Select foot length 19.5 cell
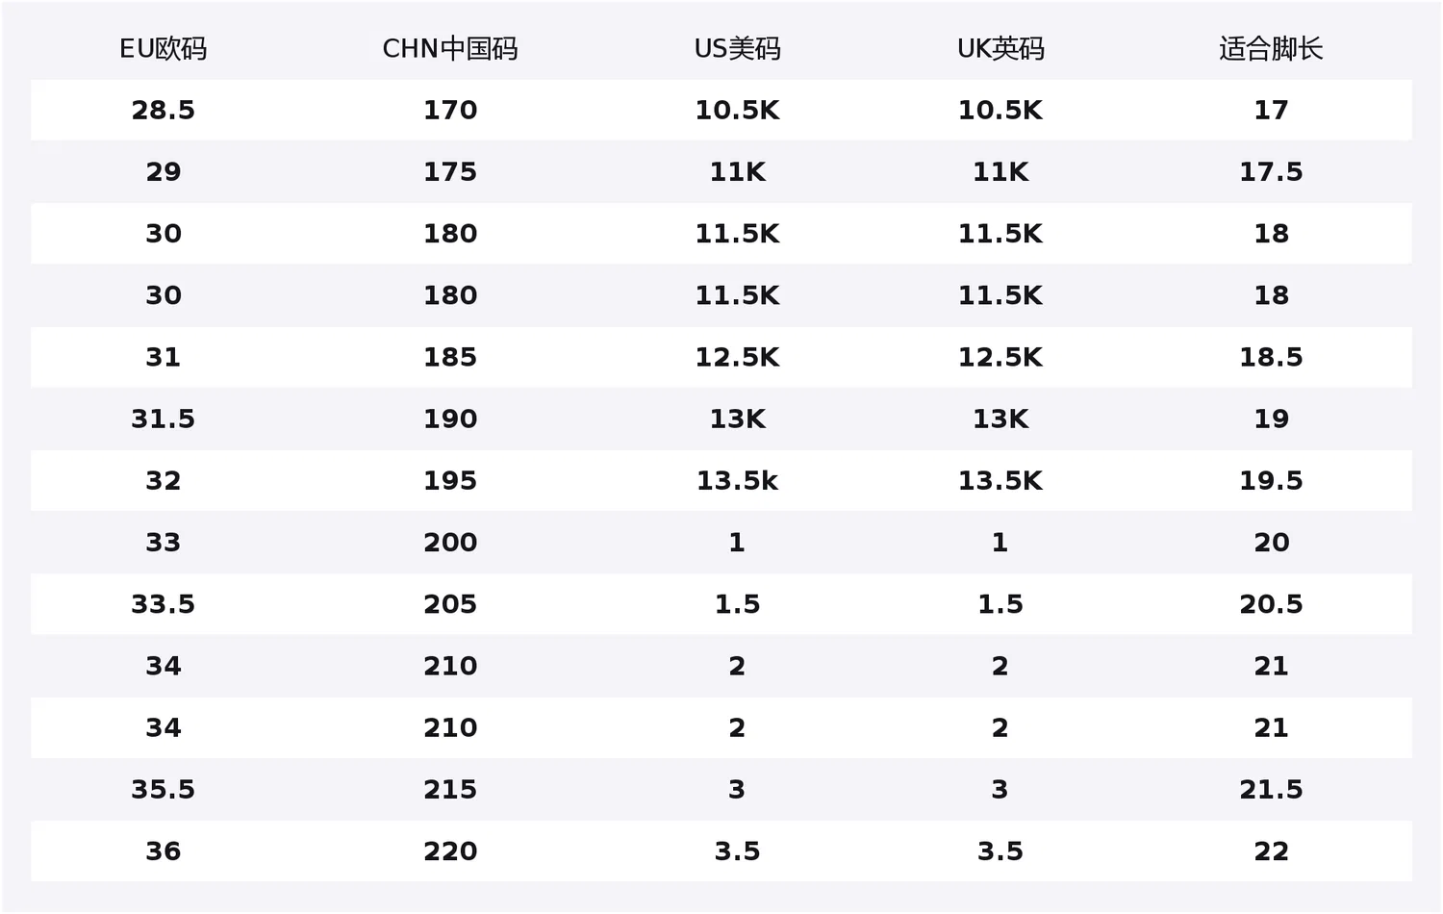Image resolution: width=1443 pixels, height=914 pixels. [1271, 481]
